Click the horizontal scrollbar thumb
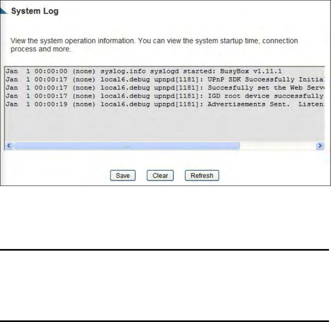Screen dimensions: 331x322 [127, 146]
